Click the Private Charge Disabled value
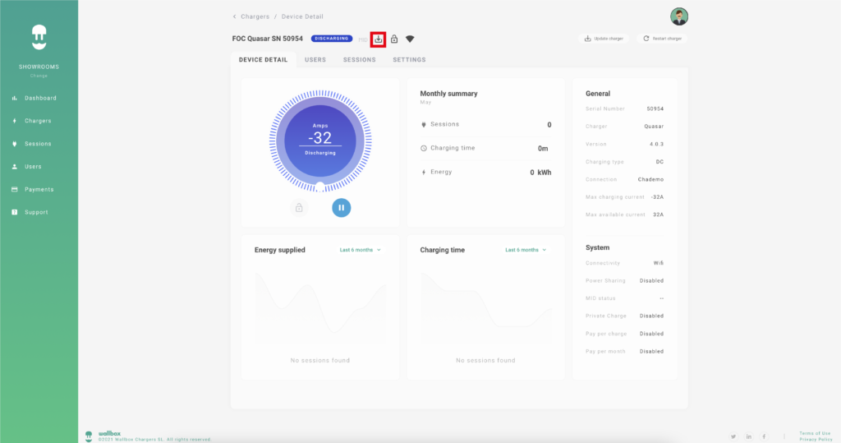Screen dimensions: 841x443 click(651, 316)
